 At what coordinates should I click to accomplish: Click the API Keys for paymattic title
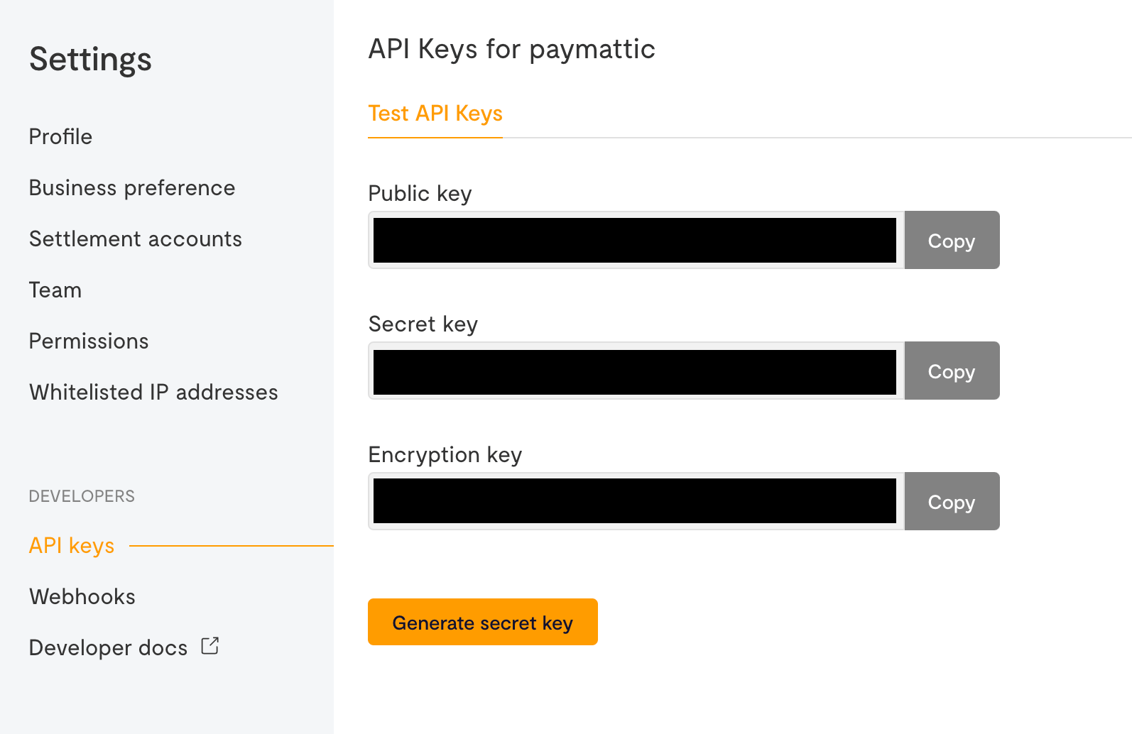click(511, 50)
